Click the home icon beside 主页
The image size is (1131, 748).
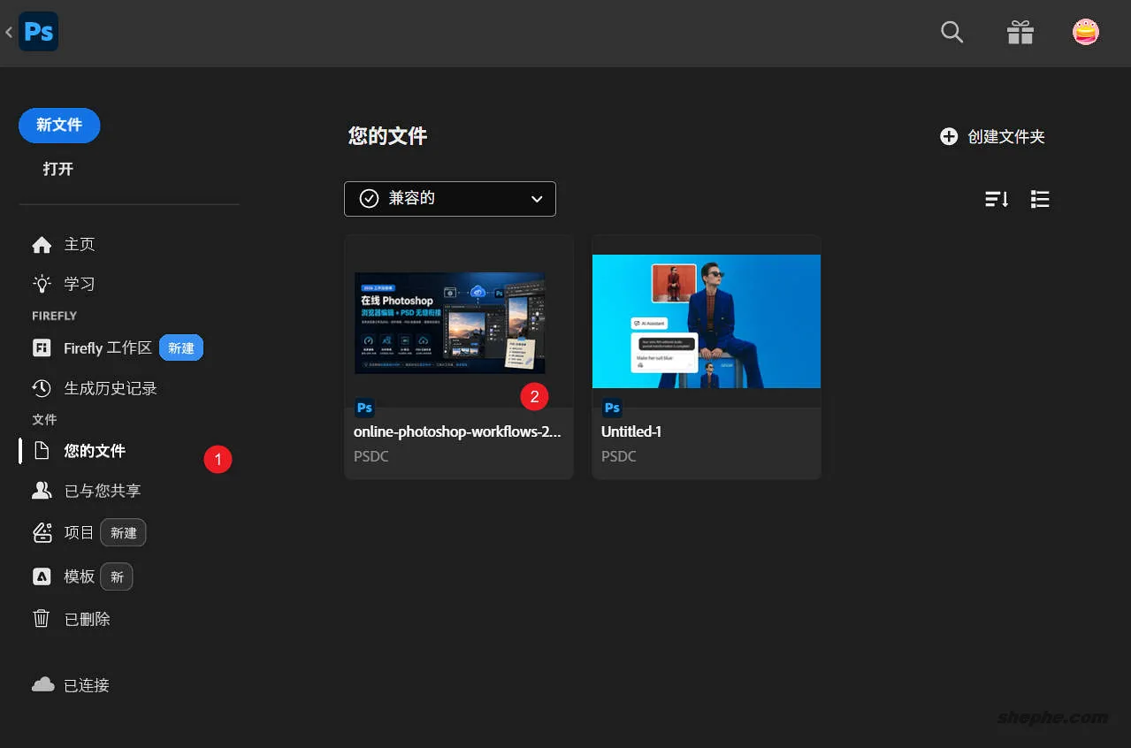tap(42, 244)
